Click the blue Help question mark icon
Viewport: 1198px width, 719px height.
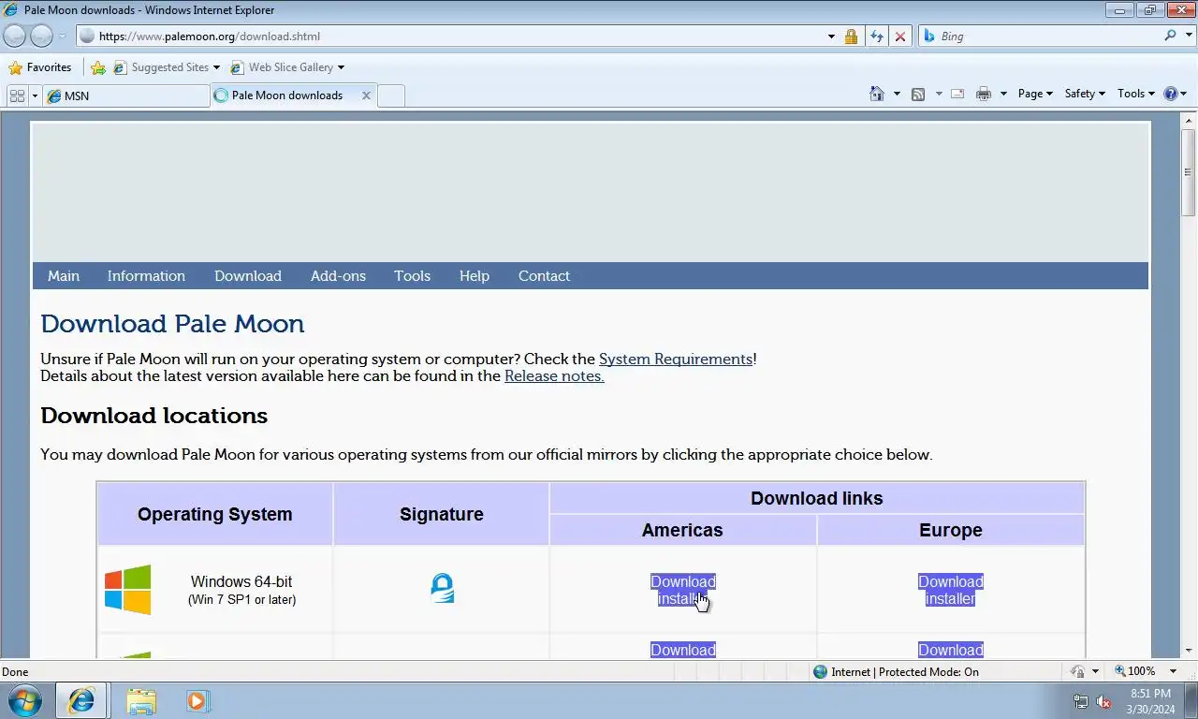1170,94
